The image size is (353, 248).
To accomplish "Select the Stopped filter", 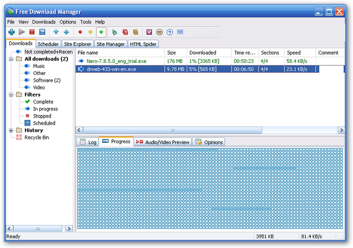I will click(42, 116).
